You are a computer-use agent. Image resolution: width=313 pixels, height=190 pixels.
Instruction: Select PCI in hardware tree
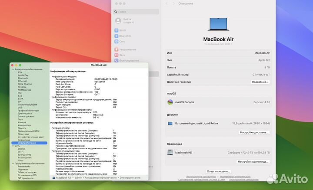coord(20,93)
